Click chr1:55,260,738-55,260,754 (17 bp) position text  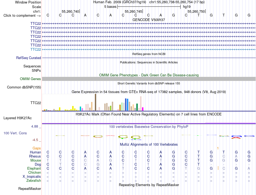pyautogui.click(x=177, y=2)
